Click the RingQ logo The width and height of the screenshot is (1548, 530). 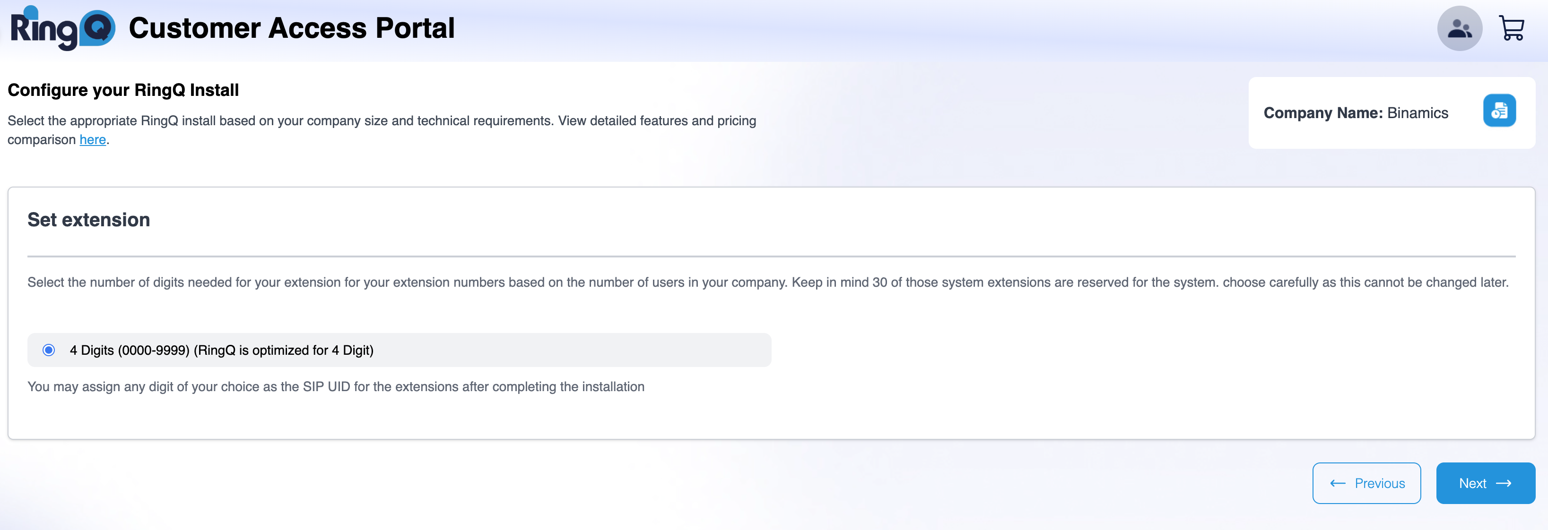click(62, 28)
